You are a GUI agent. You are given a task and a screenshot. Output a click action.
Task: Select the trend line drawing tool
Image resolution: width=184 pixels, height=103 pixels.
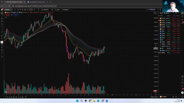click(2, 16)
